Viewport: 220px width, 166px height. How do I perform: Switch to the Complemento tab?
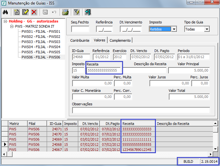tap(120, 40)
